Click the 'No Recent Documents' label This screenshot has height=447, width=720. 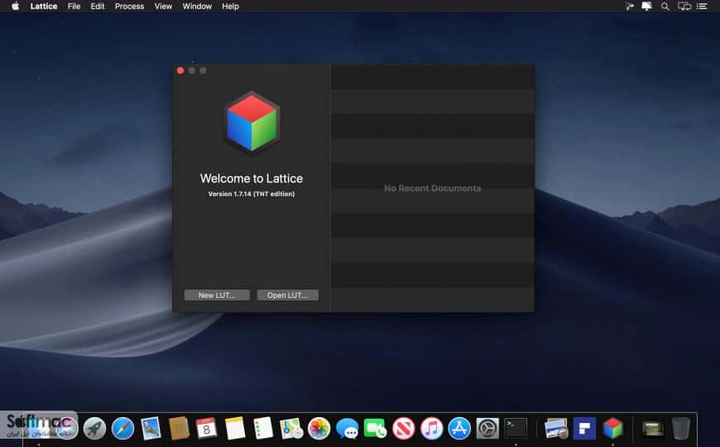point(433,189)
